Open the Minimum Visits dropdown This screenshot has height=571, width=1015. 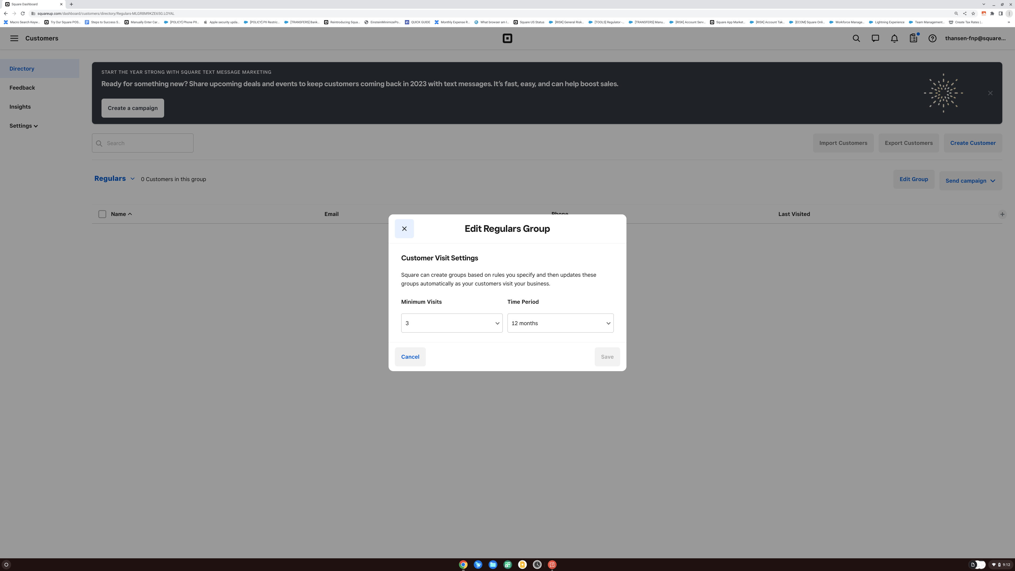coord(451,323)
